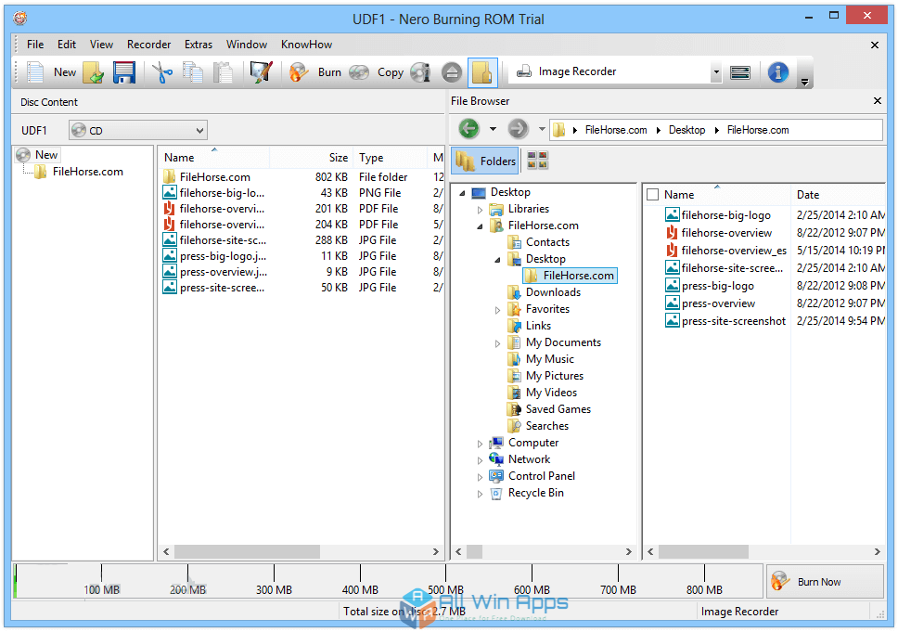The height and width of the screenshot is (632, 898).
Task: Expand the Recycle Bin tree node
Action: click(x=480, y=494)
